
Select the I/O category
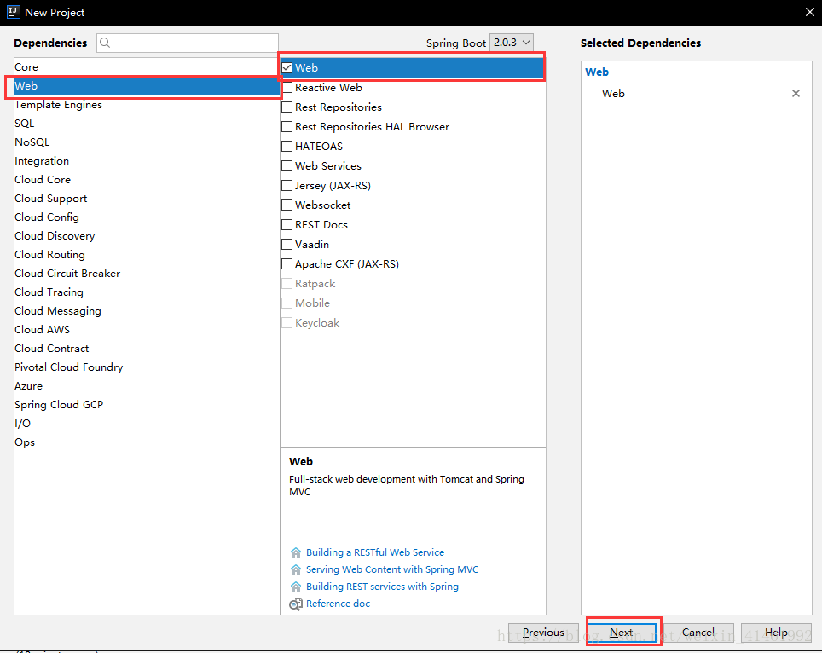tap(147, 424)
